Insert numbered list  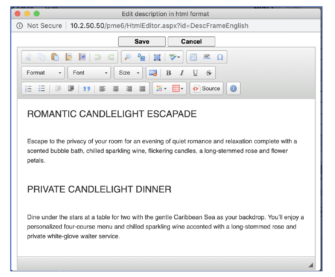(x=28, y=88)
